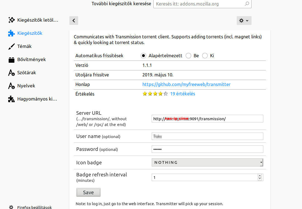Select the Be automatic update option
Screen dimensions: 302x209
188,56
